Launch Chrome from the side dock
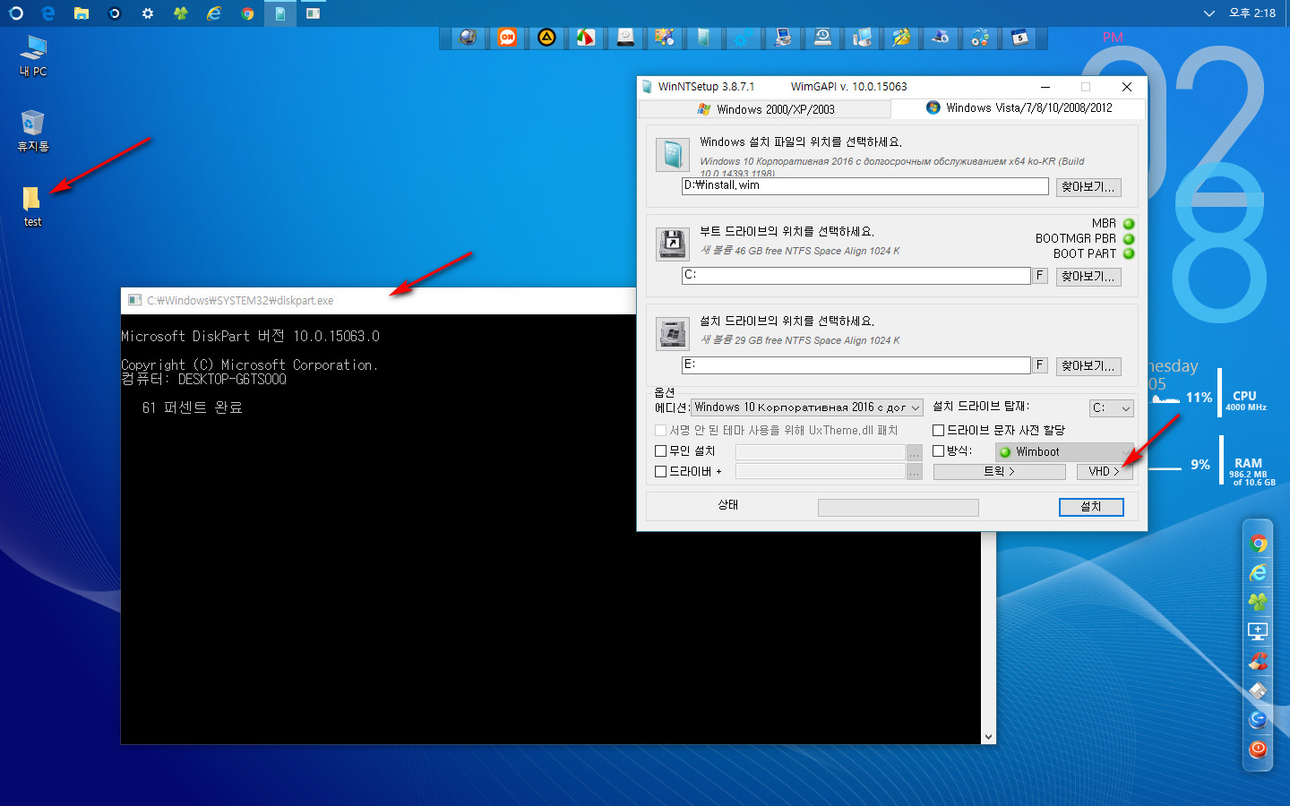The image size is (1290, 806). tap(1258, 544)
